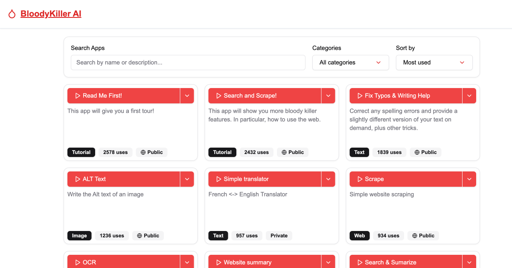Click the Image tag on ALT Text card

tap(79, 236)
